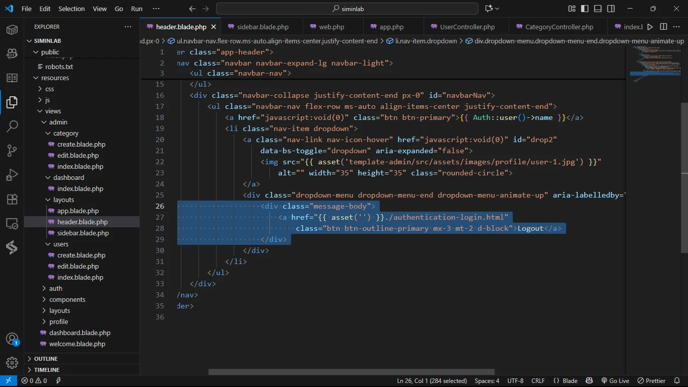Switch to the sidebar.blade.php tab
Viewport: 688px width, 387px height.
[262, 27]
